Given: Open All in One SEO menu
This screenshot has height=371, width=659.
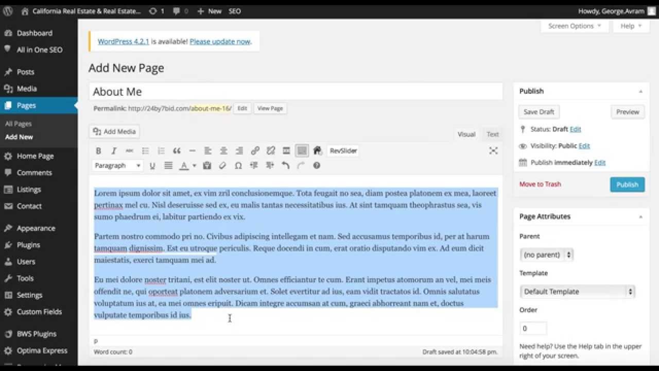Looking at the screenshot, I should coord(39,50).
